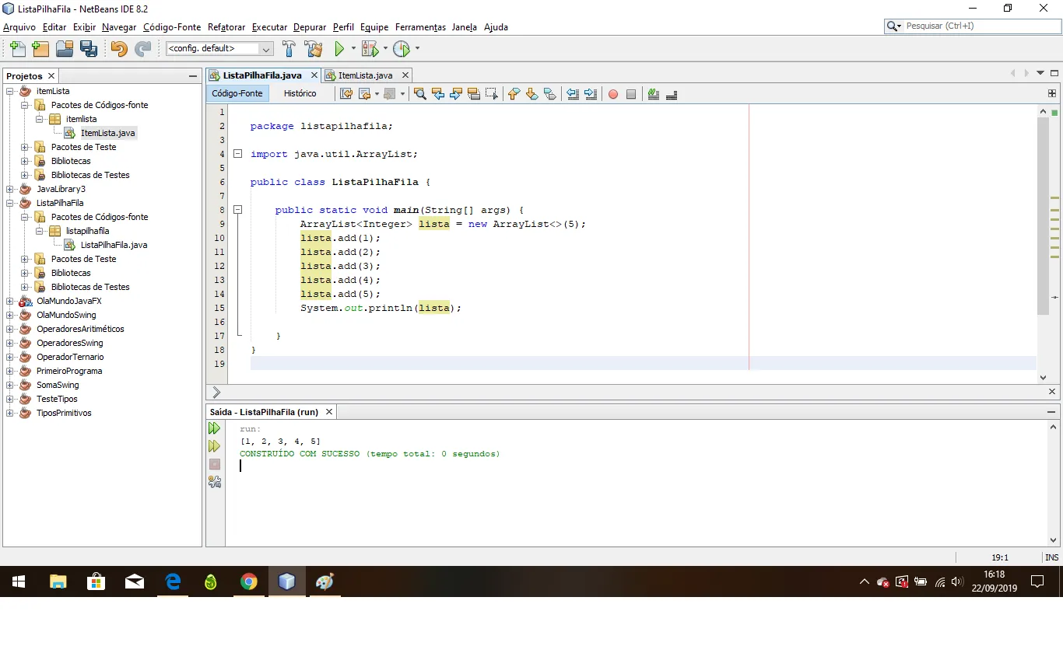Image resolution: width=1063 pixels, height=667 pixels.
Task: Collapse the ListaPilhaFila project tree node
Action: click(10, 203)
